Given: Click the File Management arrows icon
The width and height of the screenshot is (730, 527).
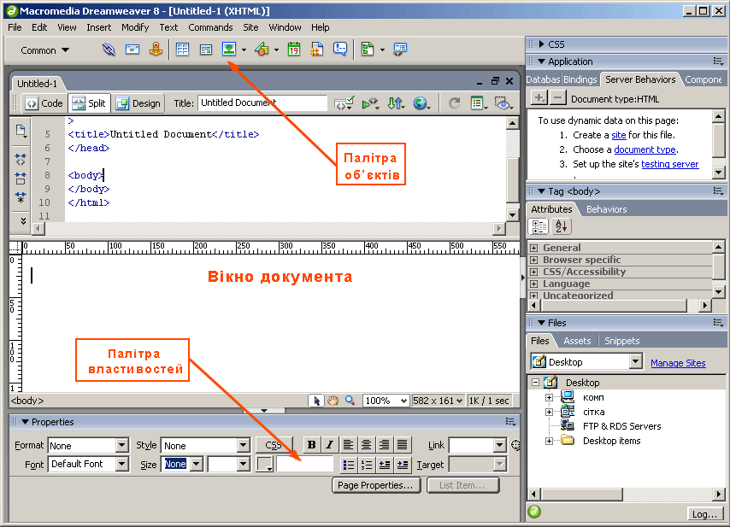Looking at the screenshot, I should (x=396, y=103).
